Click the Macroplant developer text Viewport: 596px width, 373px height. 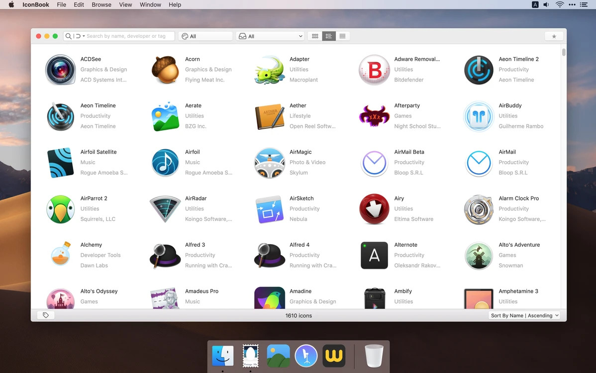pyautogui.click(x=303, y=80)
